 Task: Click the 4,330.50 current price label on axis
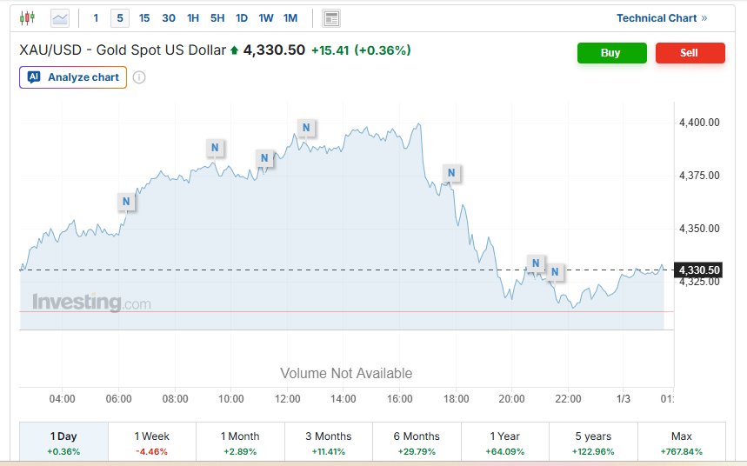(699, 270)
